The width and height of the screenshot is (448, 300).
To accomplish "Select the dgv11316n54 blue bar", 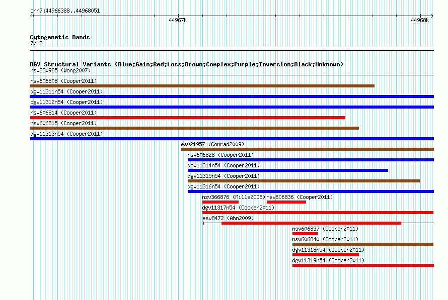I will 311,191.
